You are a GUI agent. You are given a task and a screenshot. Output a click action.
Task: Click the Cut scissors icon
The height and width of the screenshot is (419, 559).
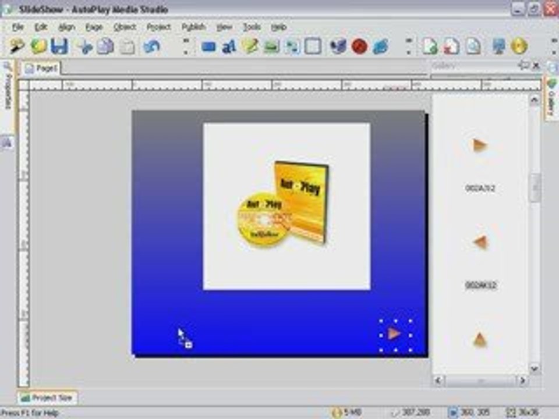tap(85, 47)
